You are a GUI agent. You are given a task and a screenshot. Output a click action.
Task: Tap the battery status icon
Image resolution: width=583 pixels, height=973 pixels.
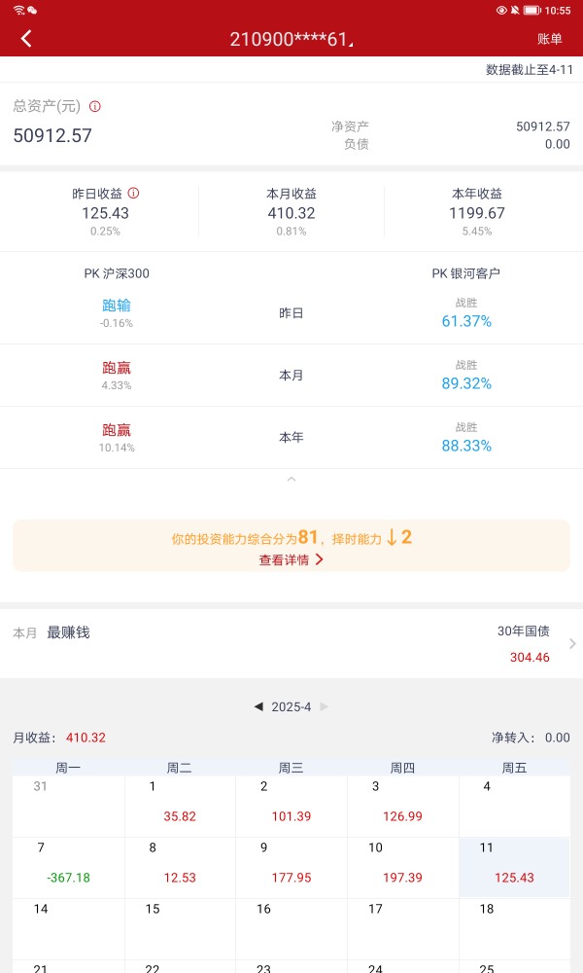532,10
